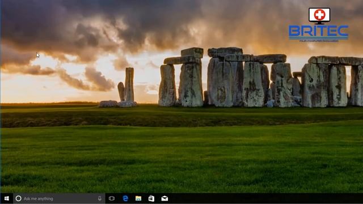Open the Mail app from taskbar
This screenshot has height=204, width=363.
164,198
